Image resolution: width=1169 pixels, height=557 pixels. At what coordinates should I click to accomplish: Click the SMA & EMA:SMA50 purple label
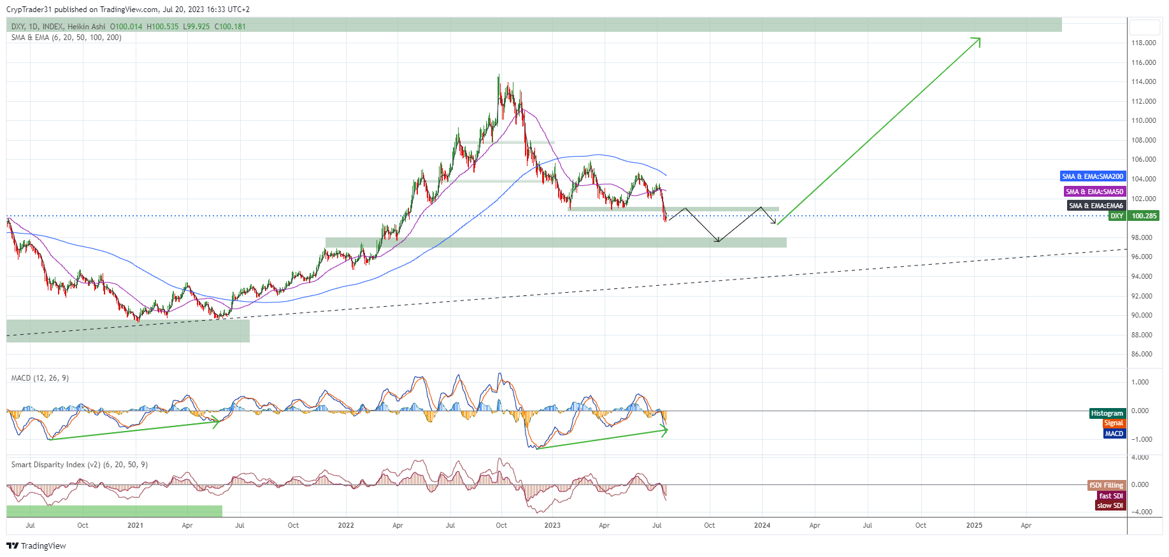click(1095, 192)
